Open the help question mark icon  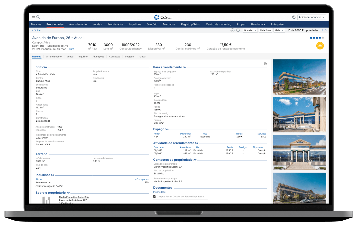pyautogui.click(x=294, y=17)
